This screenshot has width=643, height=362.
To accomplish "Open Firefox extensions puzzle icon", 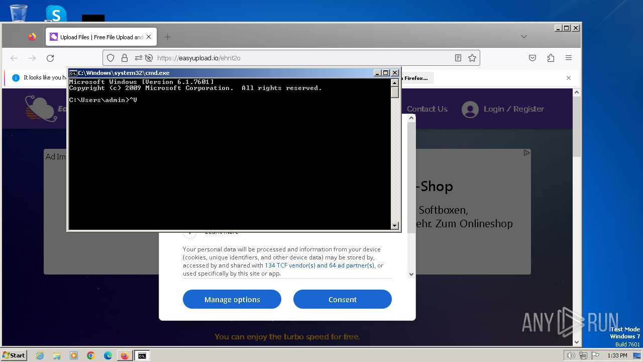I will click(551, 58).
